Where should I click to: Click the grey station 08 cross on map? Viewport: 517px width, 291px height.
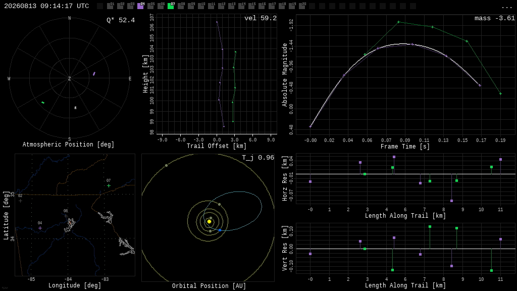(66, 216)
